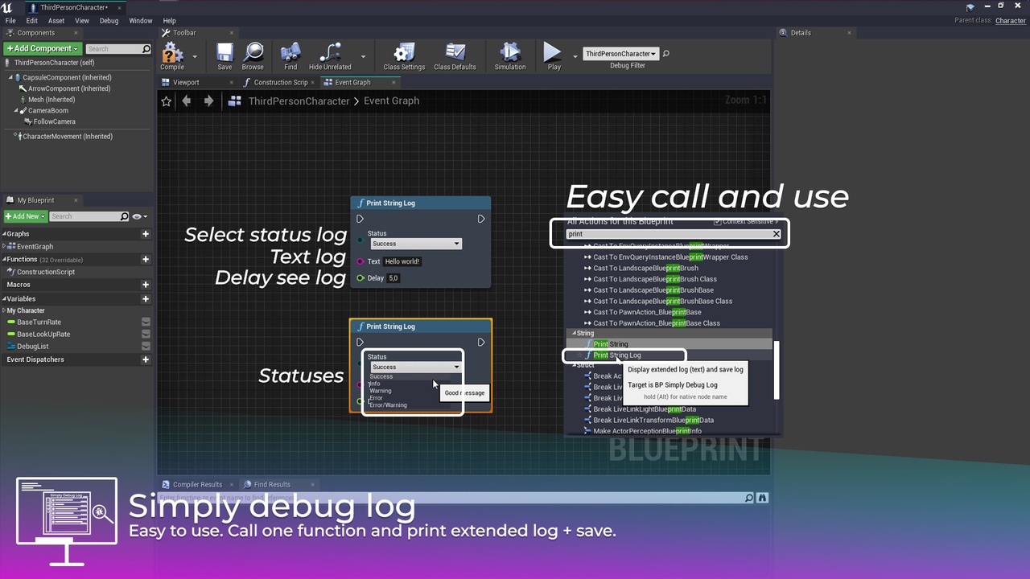Image resolution: width=1030 pixels, height=579 pixels.
Task: Click the Delay value field showing 5.0
Action: point(393,278)
